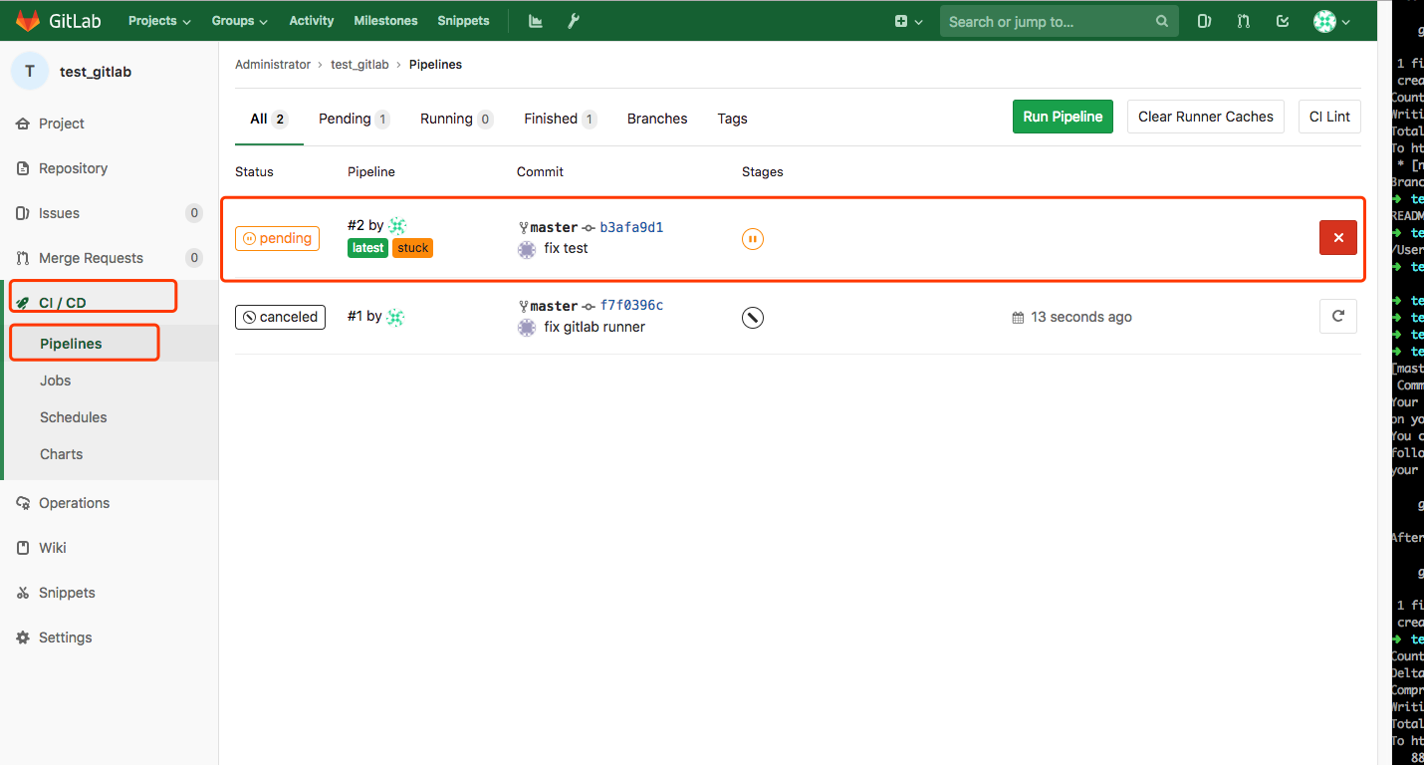Cancel pipeline #2 with red X button

pyautogui.click(x=1338, y=238)
